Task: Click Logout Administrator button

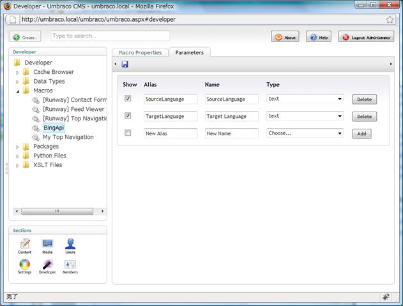Action: [366, 37]
